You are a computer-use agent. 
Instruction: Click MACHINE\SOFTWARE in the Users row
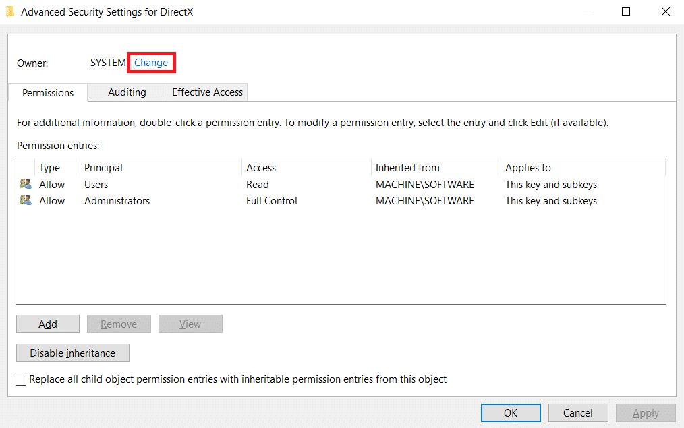tap(425, 185)
